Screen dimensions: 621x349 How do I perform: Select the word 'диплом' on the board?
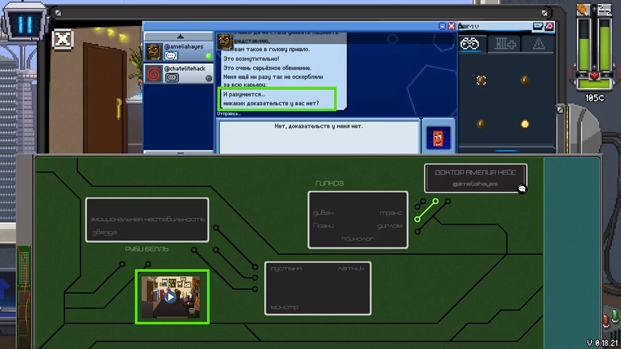pyautogui.click(x=390, y=225)
